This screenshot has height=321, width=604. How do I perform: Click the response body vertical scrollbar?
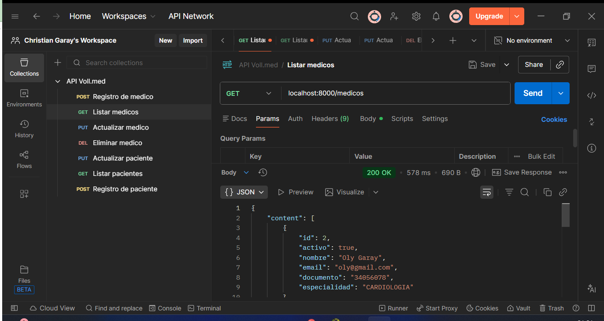tap(566, 215)
